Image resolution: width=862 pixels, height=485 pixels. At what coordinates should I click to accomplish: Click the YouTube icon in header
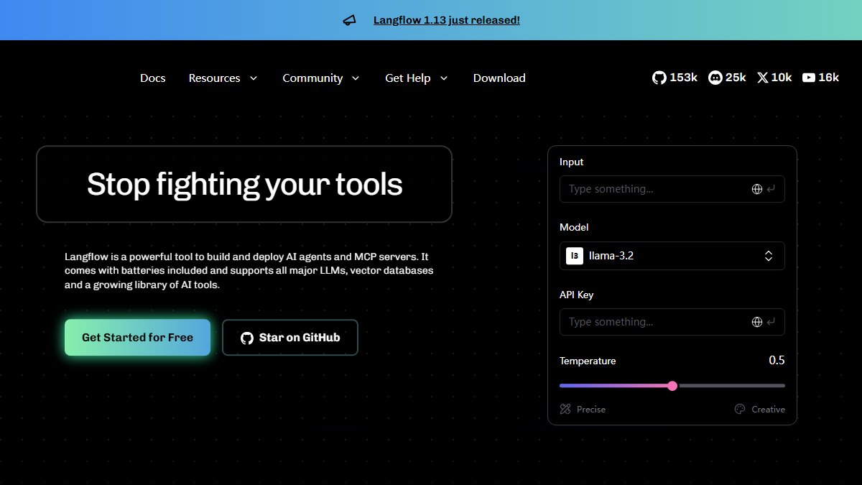pos(809,78)
